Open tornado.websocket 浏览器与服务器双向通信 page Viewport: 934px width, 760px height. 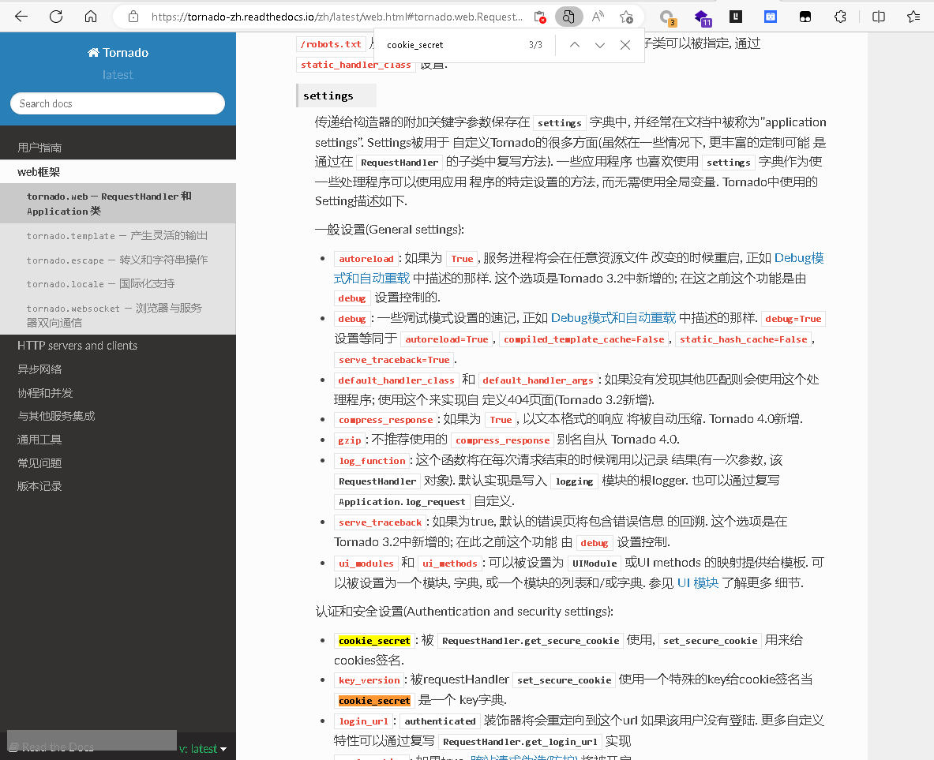coord(118,315)
